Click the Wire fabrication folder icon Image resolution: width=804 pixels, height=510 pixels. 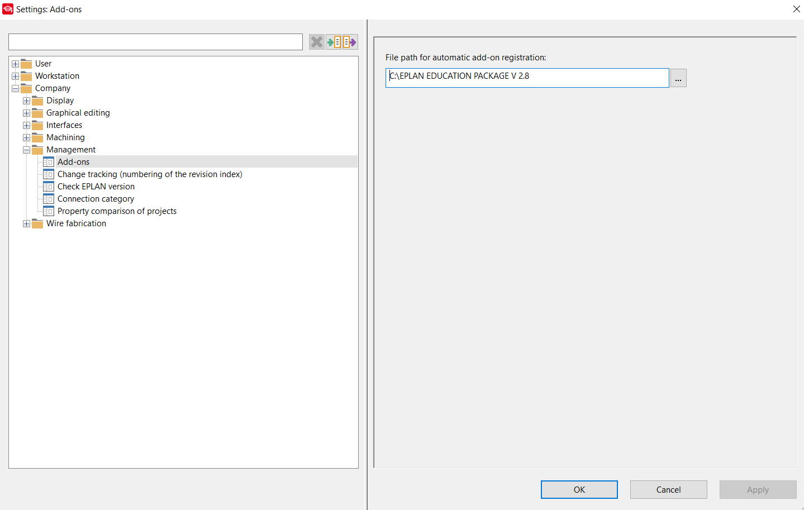coord(37,223)
